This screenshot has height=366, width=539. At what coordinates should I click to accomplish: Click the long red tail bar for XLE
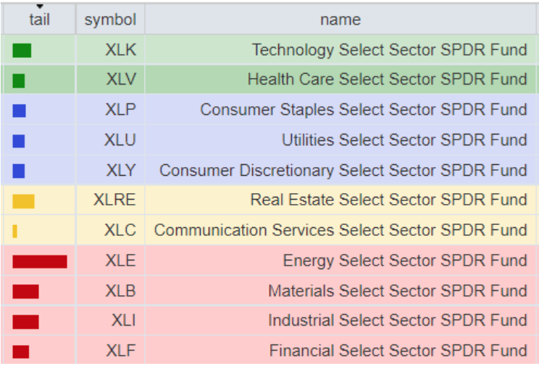[x=40, y=261]
